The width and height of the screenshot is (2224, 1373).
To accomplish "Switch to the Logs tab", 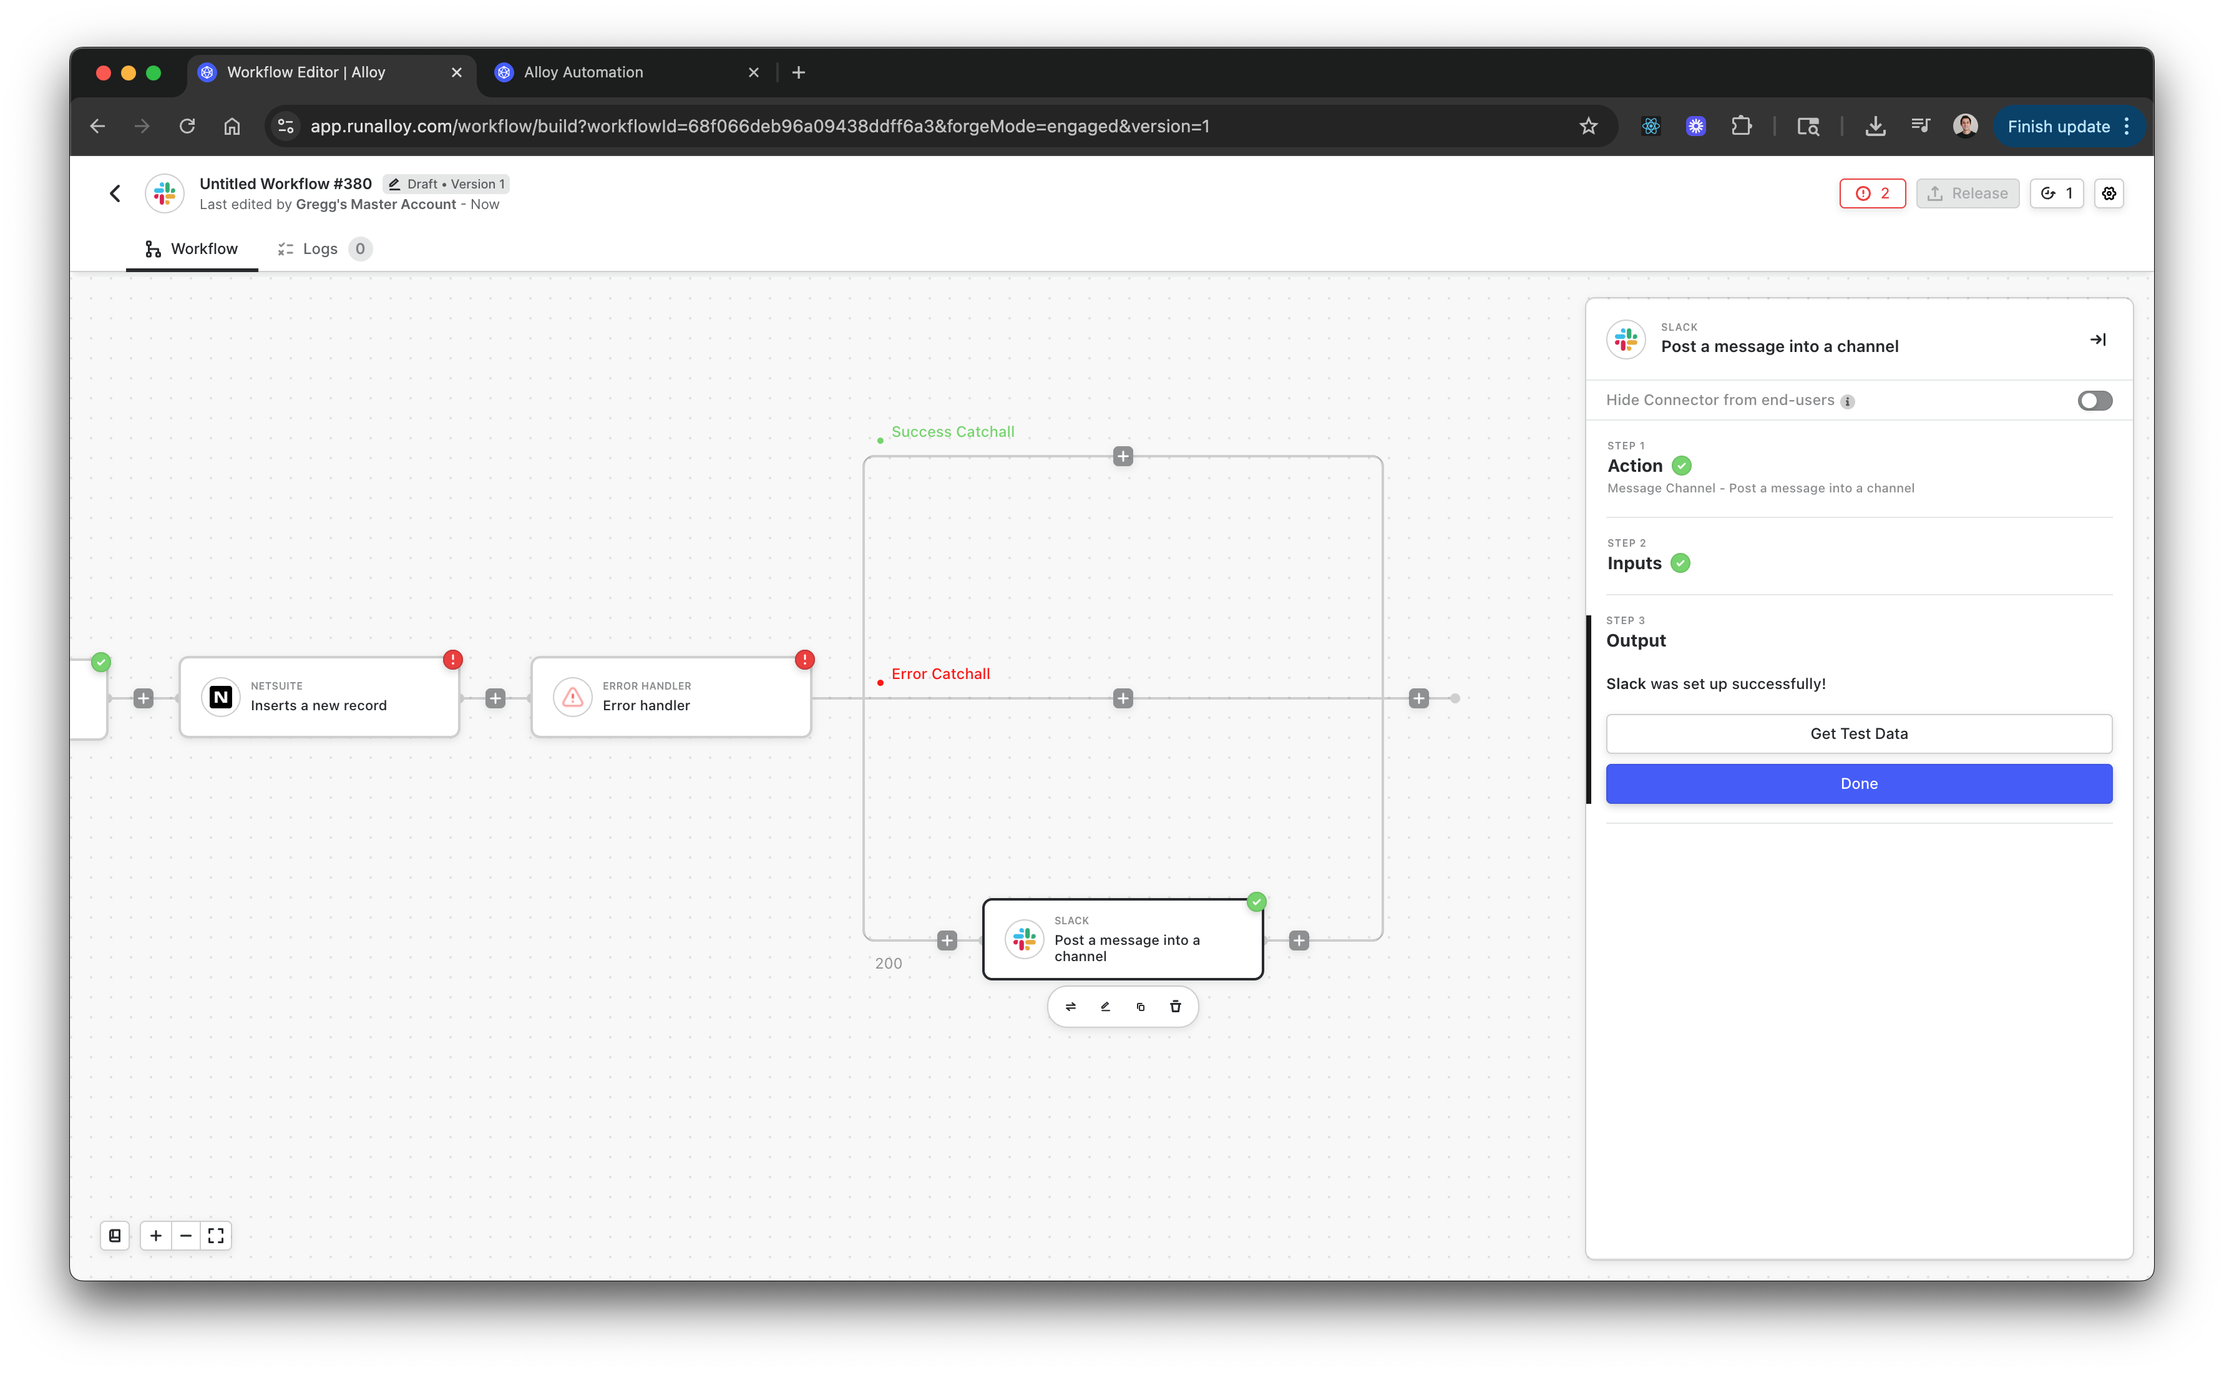I will pyautogui.click(x=319, y=249).
